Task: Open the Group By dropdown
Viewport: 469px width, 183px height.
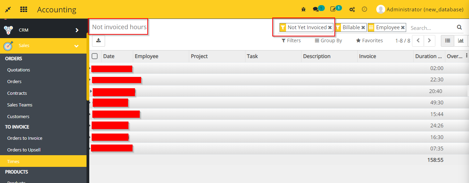Action: (x=329, y=41)
